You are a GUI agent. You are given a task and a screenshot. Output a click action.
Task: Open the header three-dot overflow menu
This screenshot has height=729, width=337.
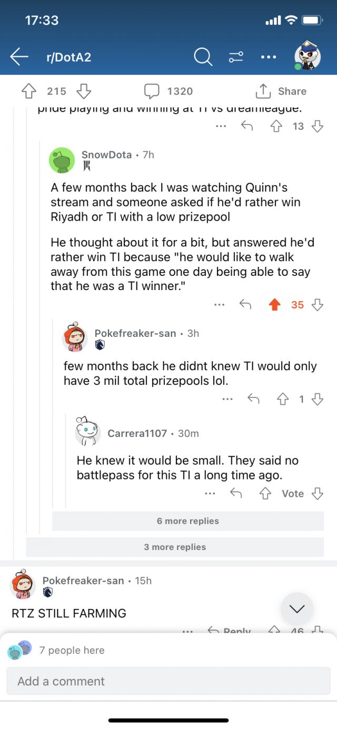click(269, 57)
